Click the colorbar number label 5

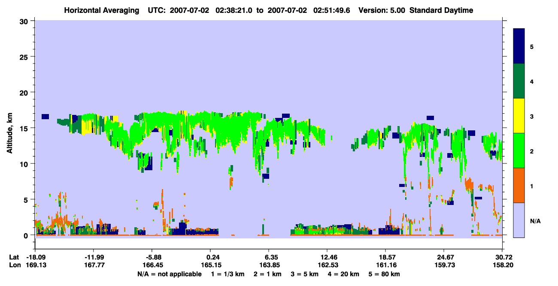pyautogui.click(x=532, y=46)
